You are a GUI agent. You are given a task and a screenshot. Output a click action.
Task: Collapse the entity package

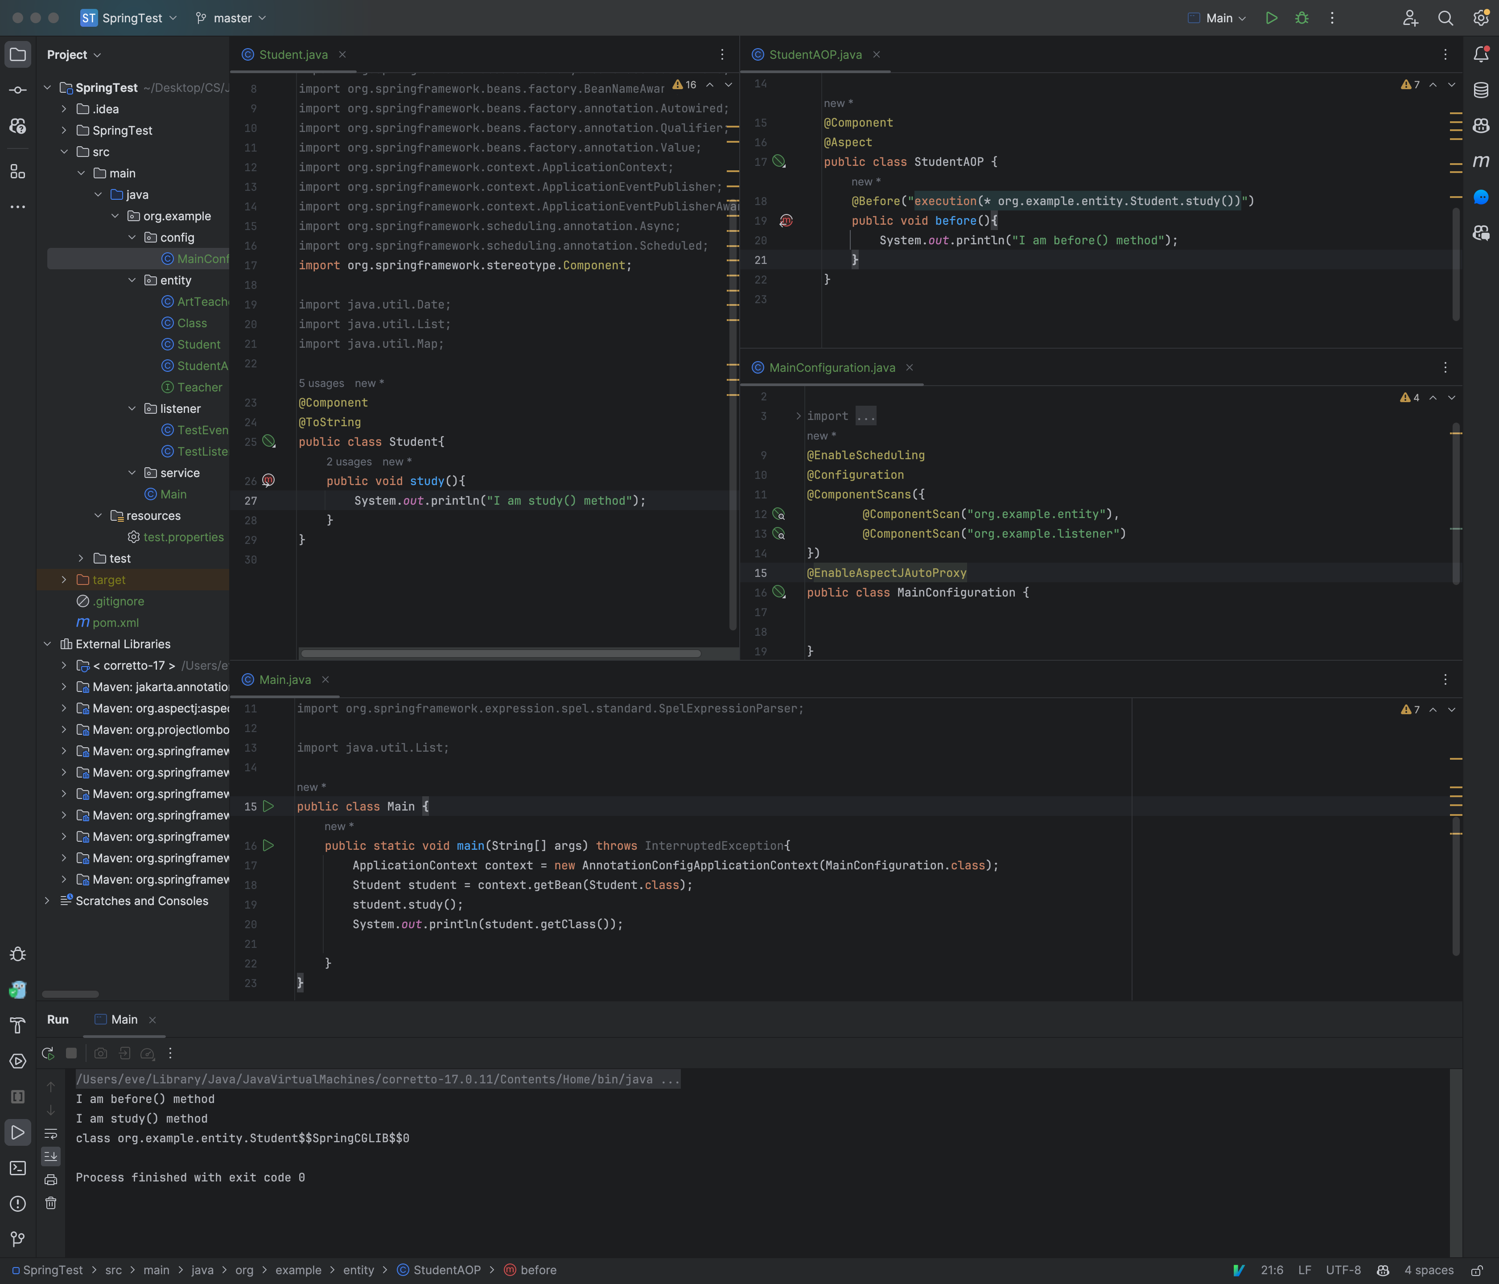point(132,280)
